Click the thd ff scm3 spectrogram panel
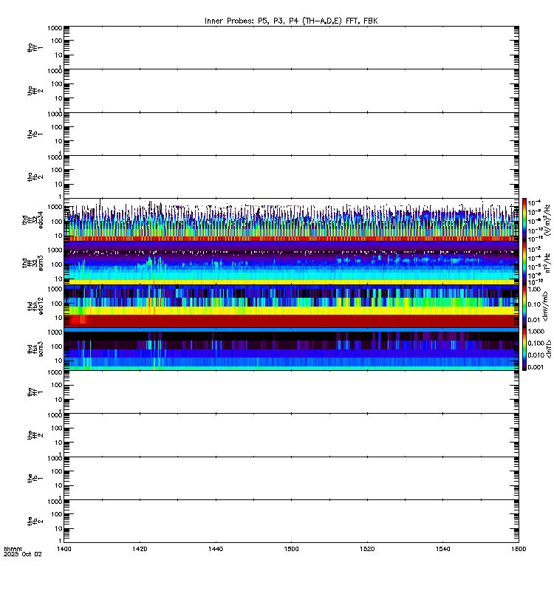The height and width of the screenshot is (591, 554). (291, 263)
